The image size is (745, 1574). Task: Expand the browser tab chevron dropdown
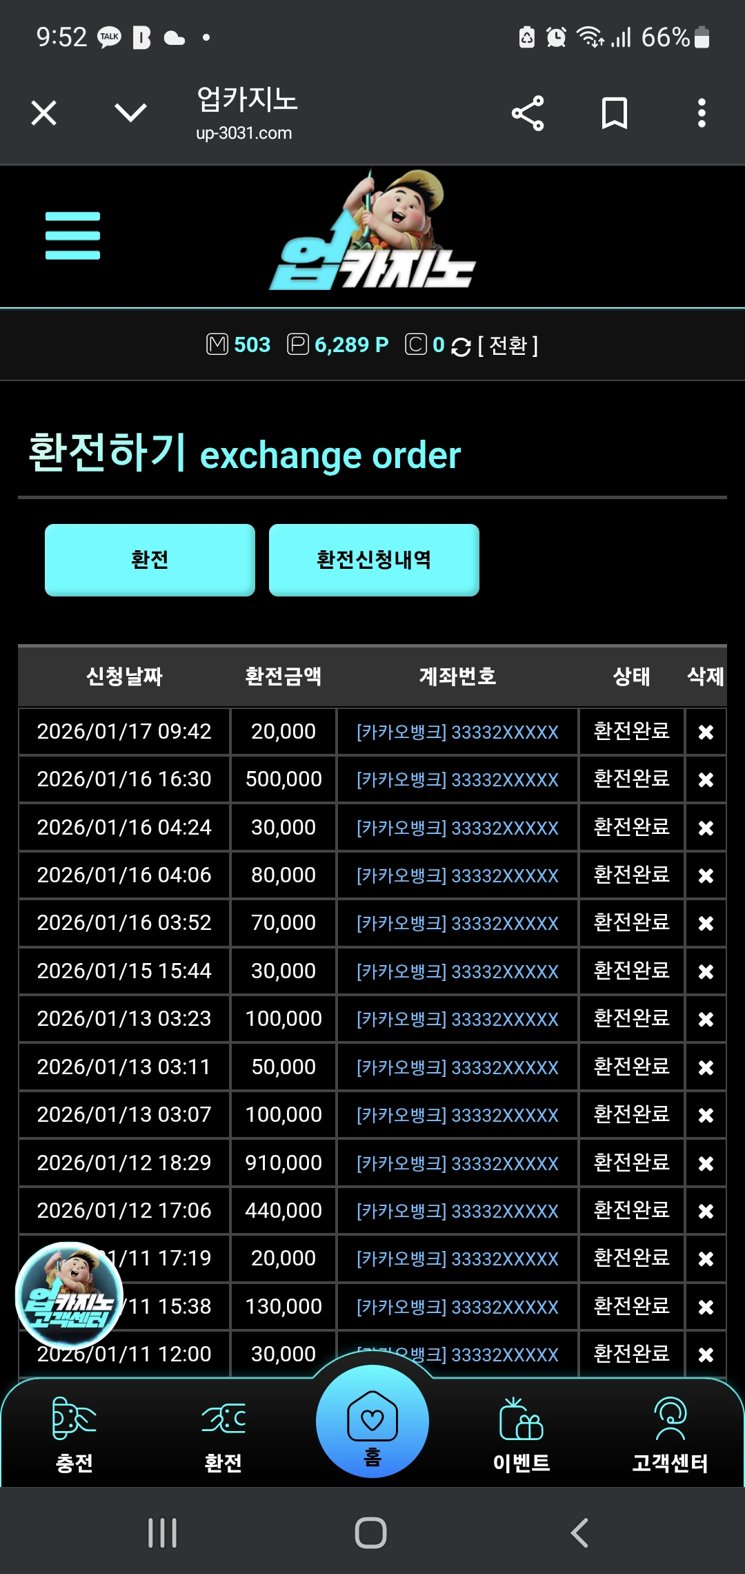[x=130, y=113]
